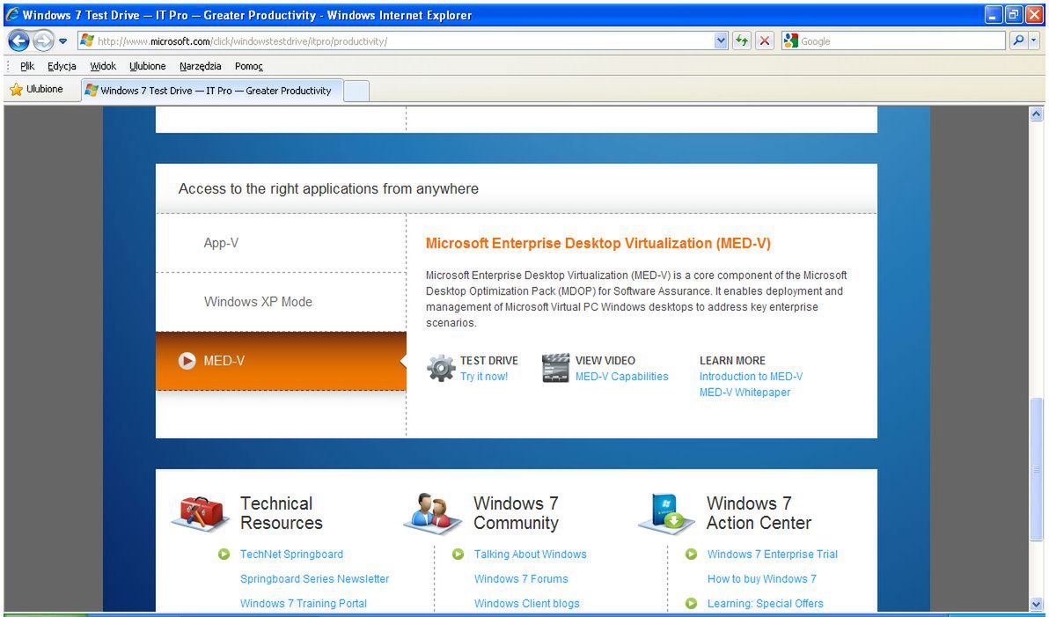
Task: Click the Try it now! link
Action: (484, 377)
